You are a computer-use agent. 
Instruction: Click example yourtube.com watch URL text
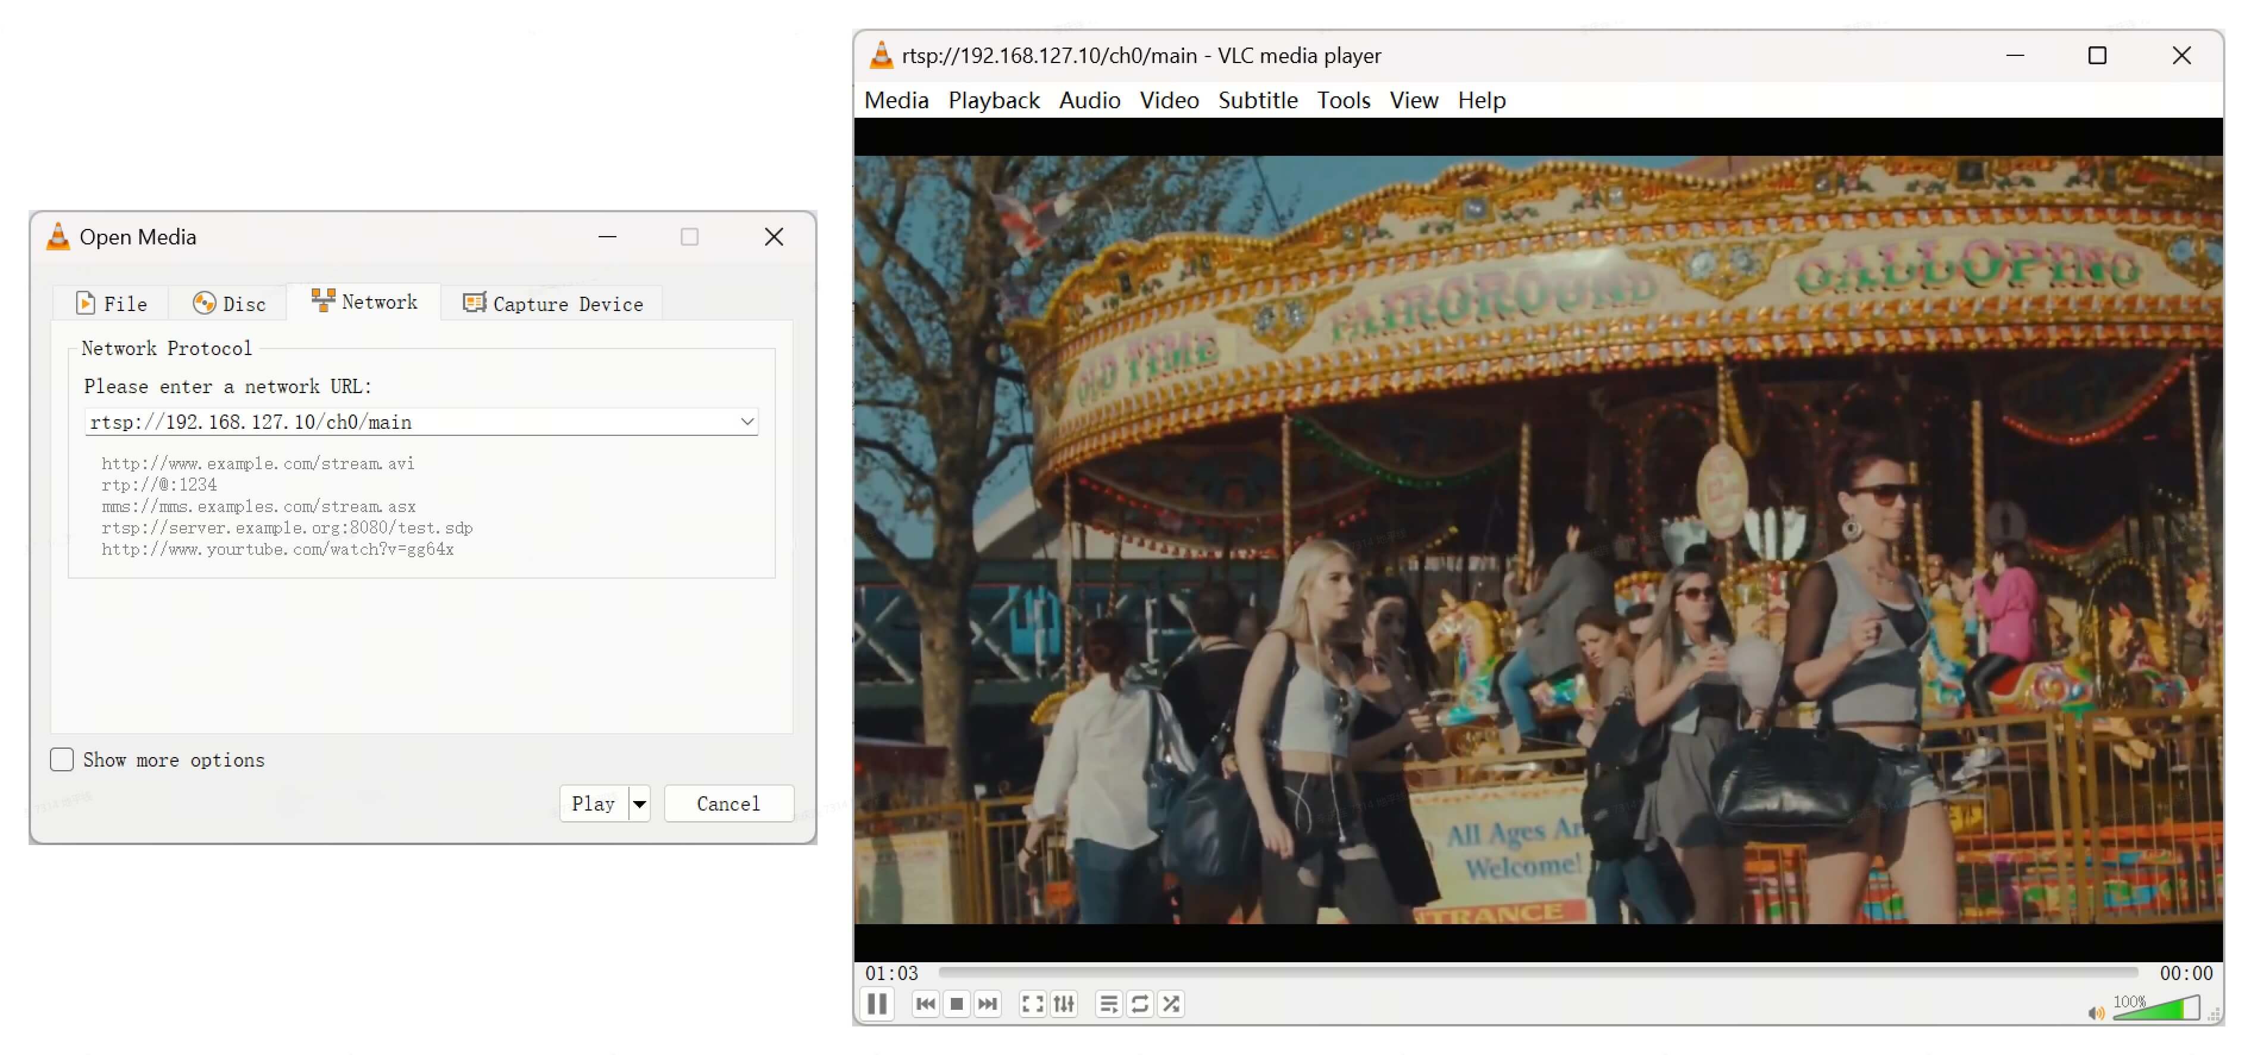click(x=277, y=550)
